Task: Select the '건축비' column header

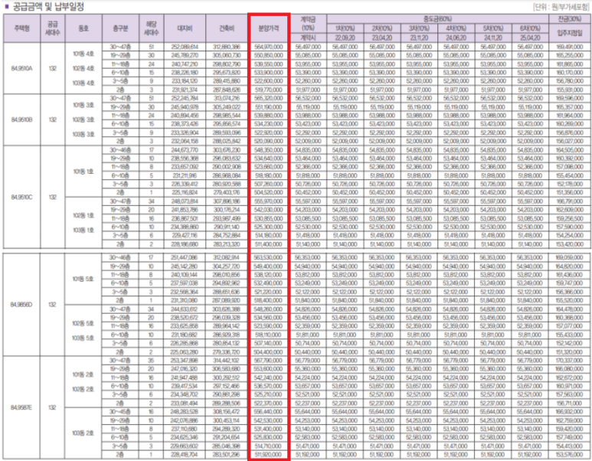Action: [x=227, y=28]
